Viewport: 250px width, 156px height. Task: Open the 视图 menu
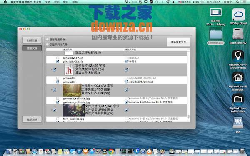coord(57,2)
